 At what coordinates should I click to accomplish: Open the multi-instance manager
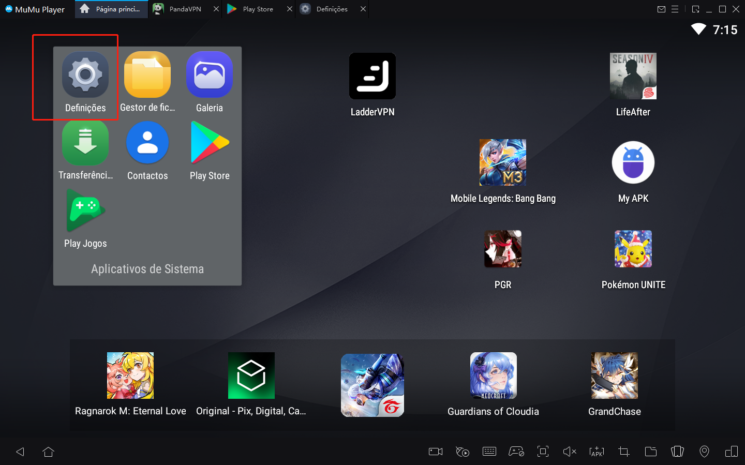click(677, 452)
